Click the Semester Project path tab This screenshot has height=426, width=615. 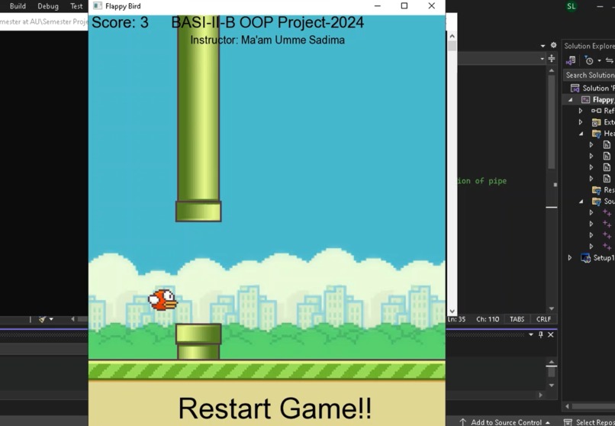click(x=44, y=21)
